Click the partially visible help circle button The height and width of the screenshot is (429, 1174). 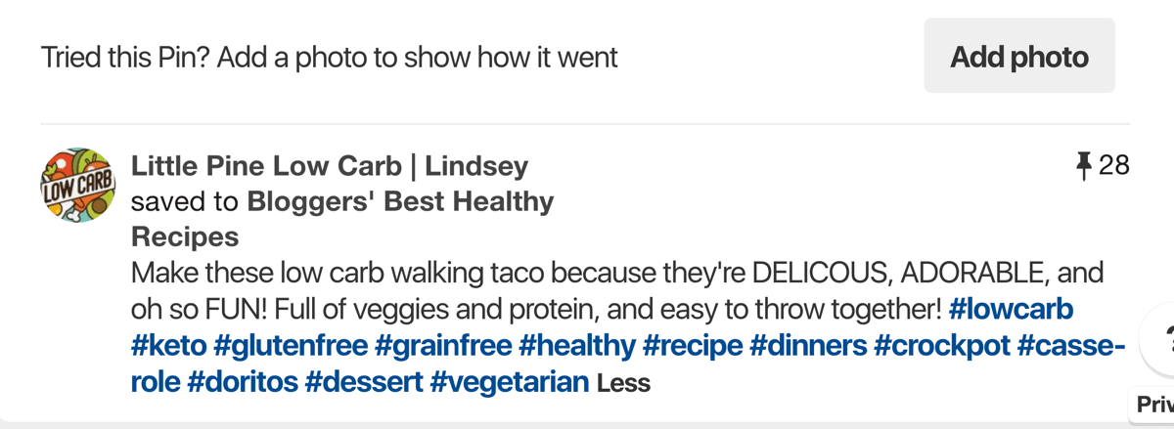tap(1158, 340)
